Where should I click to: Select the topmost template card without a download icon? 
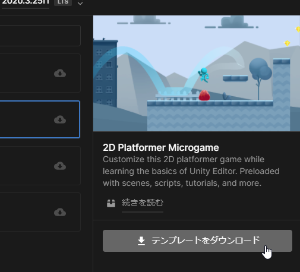[40, 36]
